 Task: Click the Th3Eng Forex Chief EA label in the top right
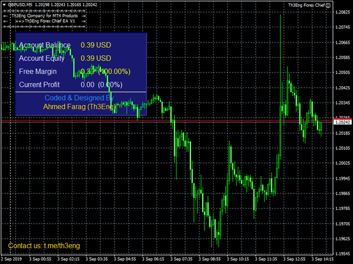(x=307, y=5)
